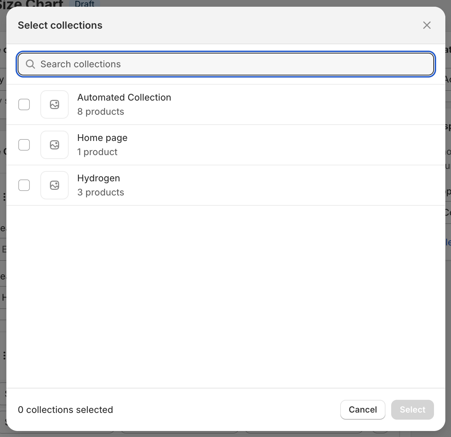Click the "0 collections selected" status text
Viewport: 451px width, 437px height.
pyautogui.click(x=65, y=410)
